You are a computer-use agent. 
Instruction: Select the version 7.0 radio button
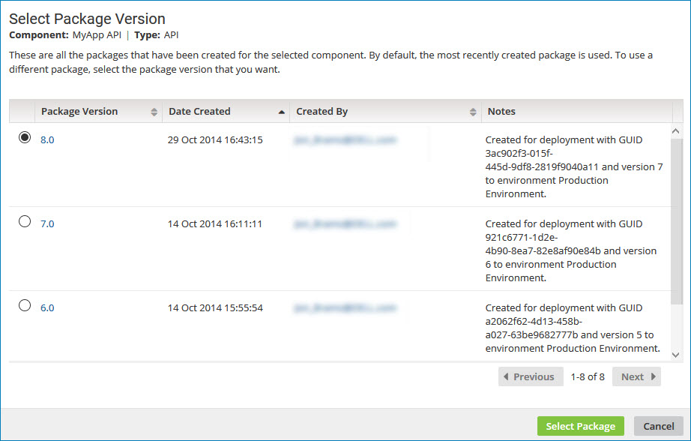pos(22,221)
